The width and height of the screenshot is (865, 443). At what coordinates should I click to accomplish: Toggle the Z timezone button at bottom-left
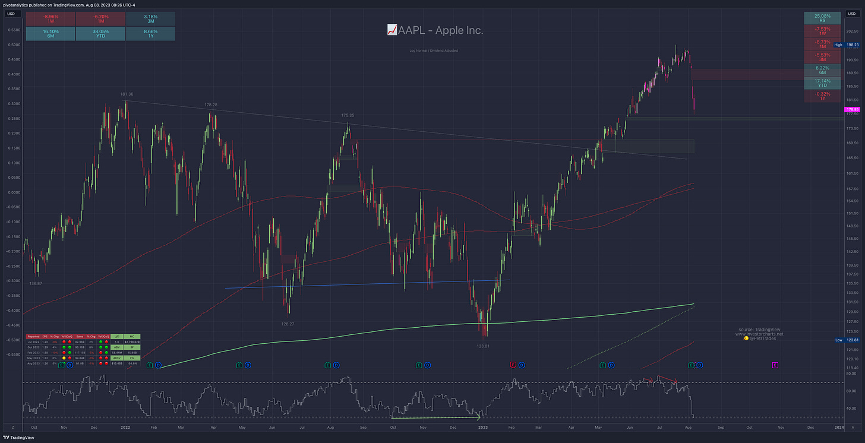pyautogui.click(x=12, y=427)
